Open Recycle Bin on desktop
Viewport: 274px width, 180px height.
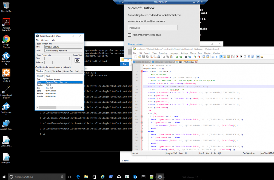(x=6, y=7)
